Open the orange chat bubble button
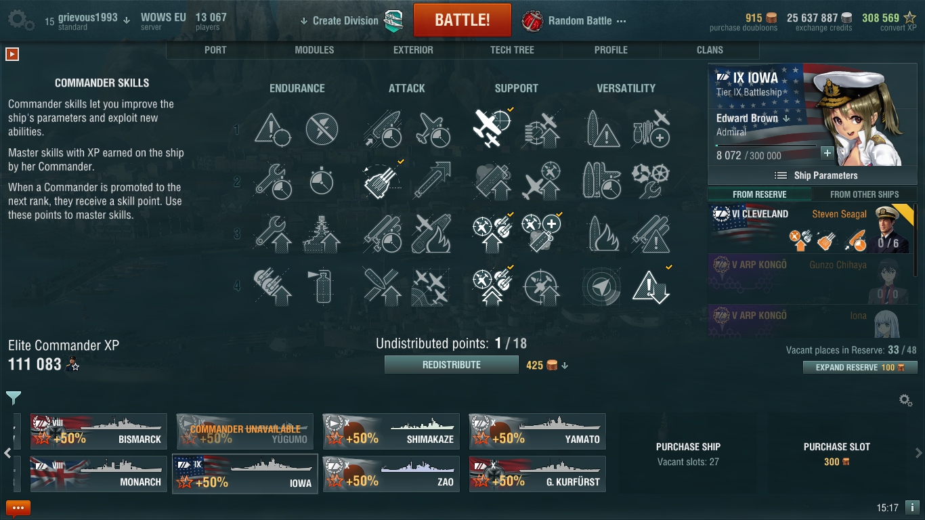The width and height of the screenshot is (925, 520). pos(18,508)
